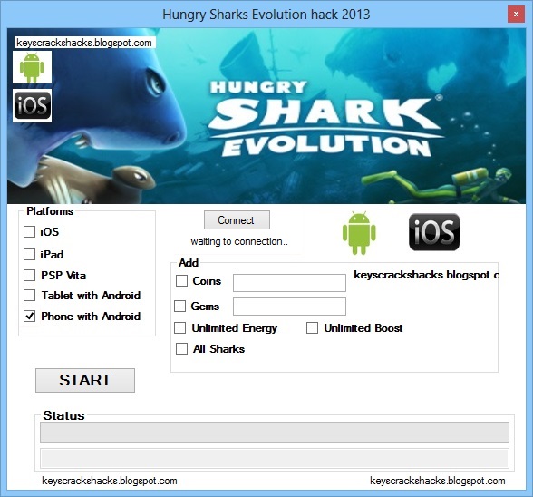Enable Unlimited Boost option
The height and width of the screenshot is (497, 533).
(312, 328)
